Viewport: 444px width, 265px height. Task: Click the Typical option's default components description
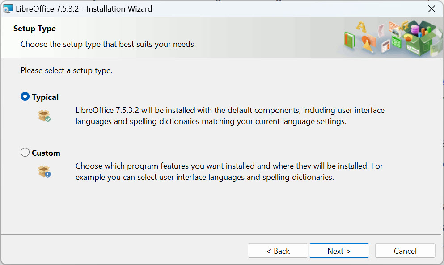(x=230, y=116)
